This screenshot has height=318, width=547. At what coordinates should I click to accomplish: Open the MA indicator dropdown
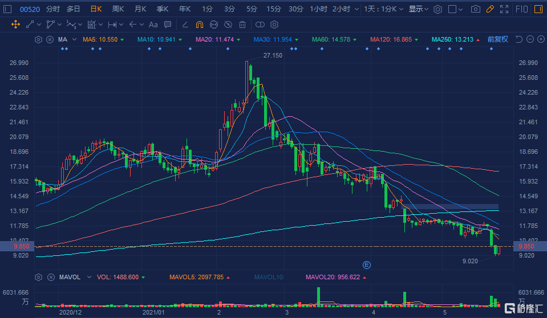[x=63, y=39]
